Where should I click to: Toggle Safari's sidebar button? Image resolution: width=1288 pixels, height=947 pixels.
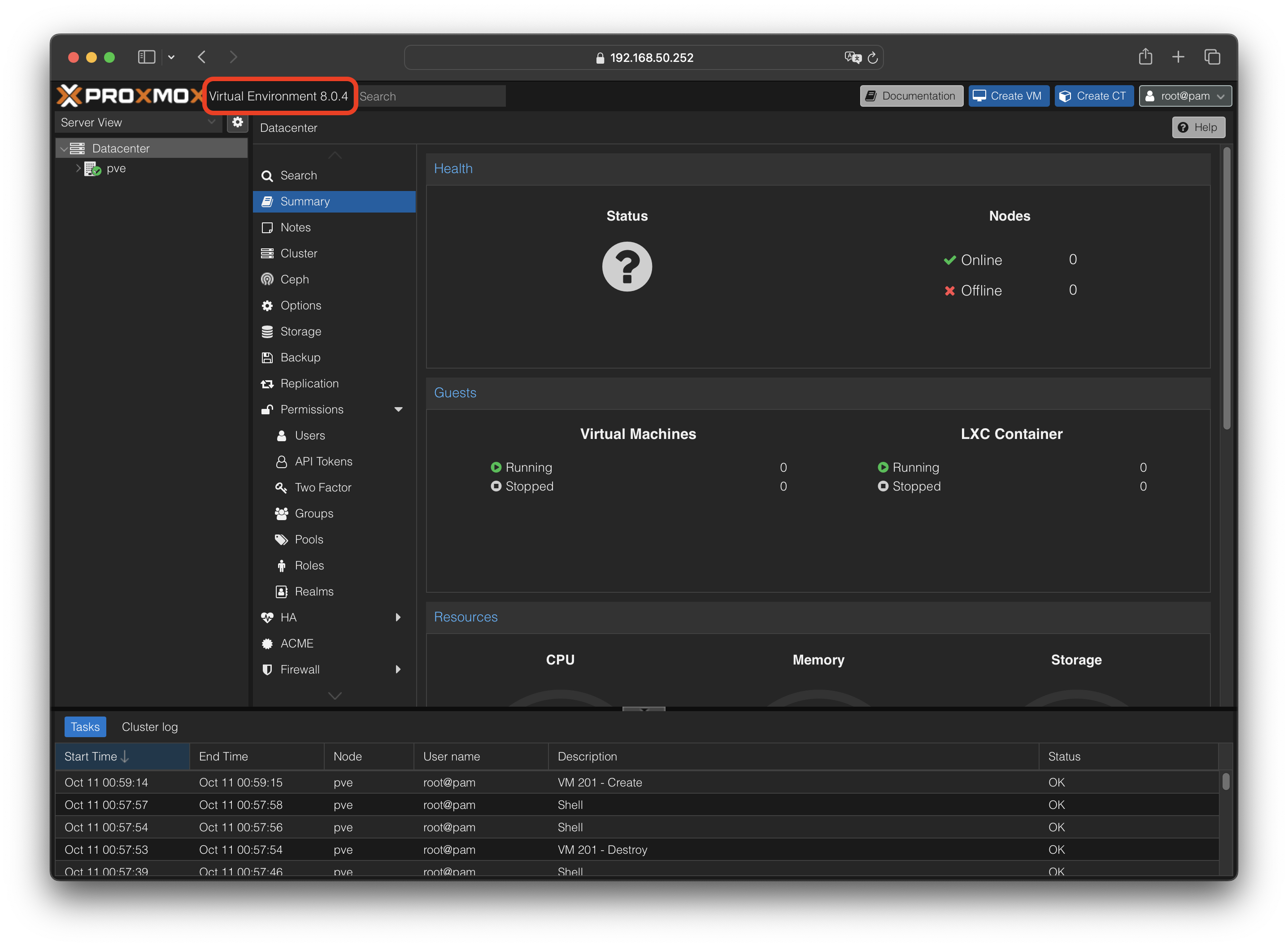[x=147, y=57]
